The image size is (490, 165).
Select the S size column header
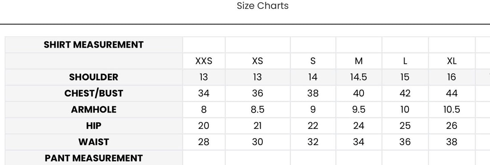click(x=313, y=61)
